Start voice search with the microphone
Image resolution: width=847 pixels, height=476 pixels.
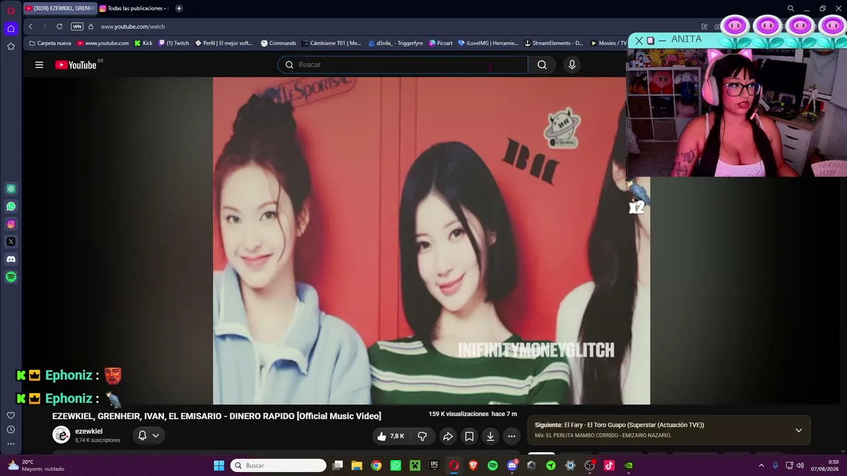click(572, 65)
